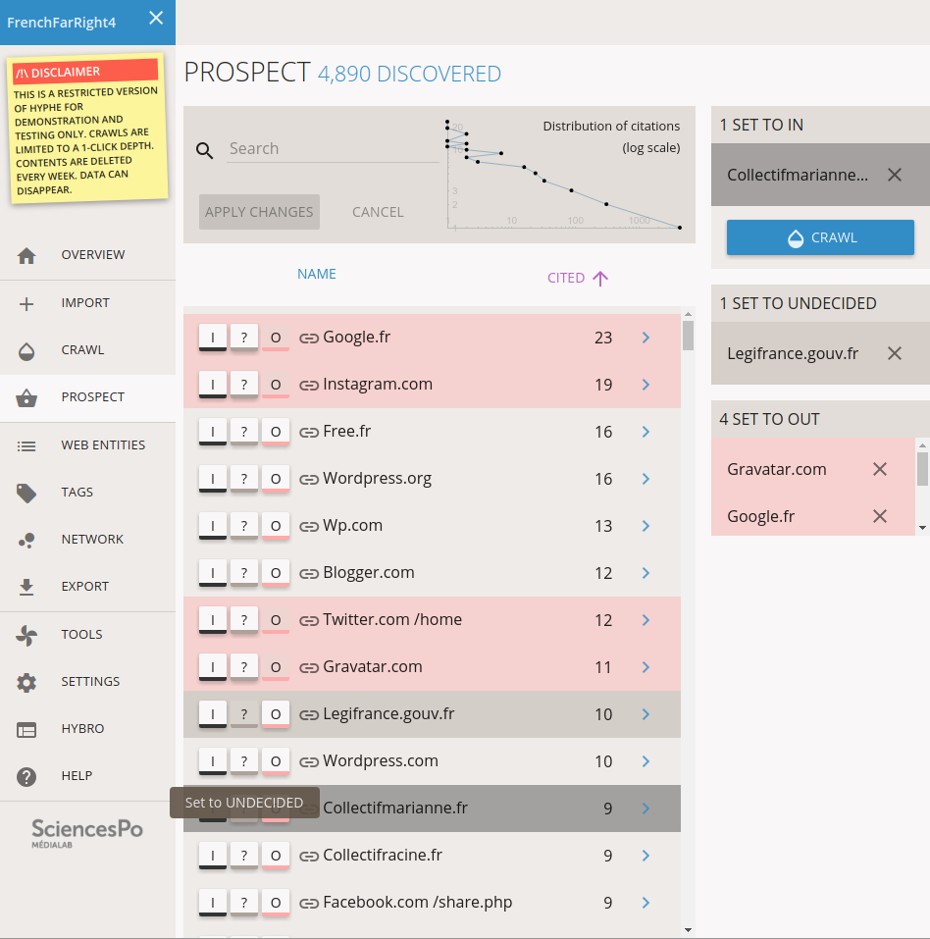Close the FrenchFarRight4 corpus tab

[156, 18]
